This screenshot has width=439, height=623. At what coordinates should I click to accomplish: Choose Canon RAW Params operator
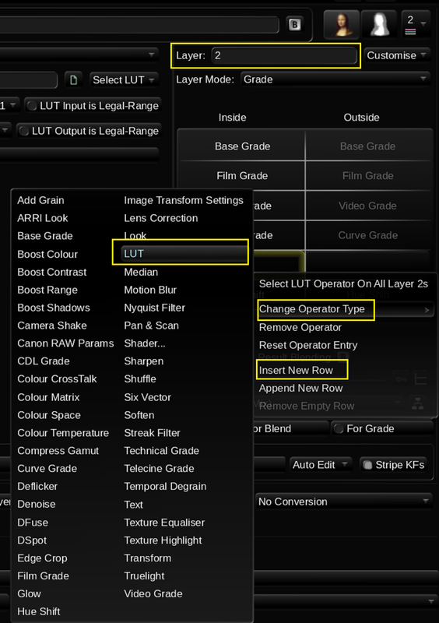(x=65, y=343)
